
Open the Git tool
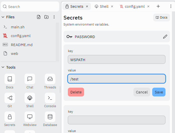10,98
